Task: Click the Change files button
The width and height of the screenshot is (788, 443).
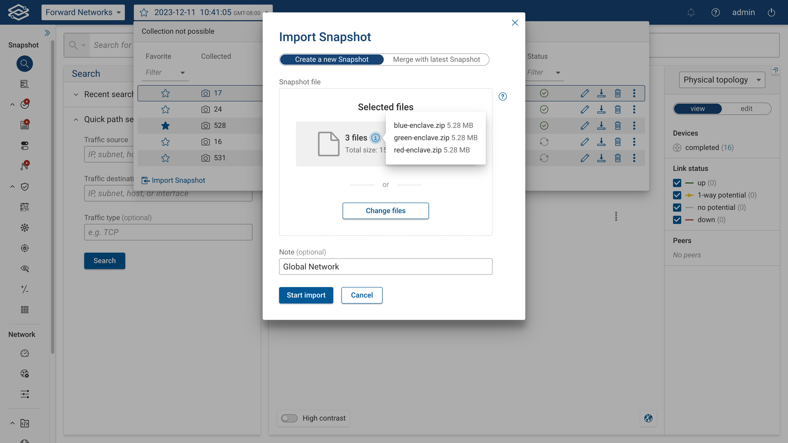Action: (385, 210)
